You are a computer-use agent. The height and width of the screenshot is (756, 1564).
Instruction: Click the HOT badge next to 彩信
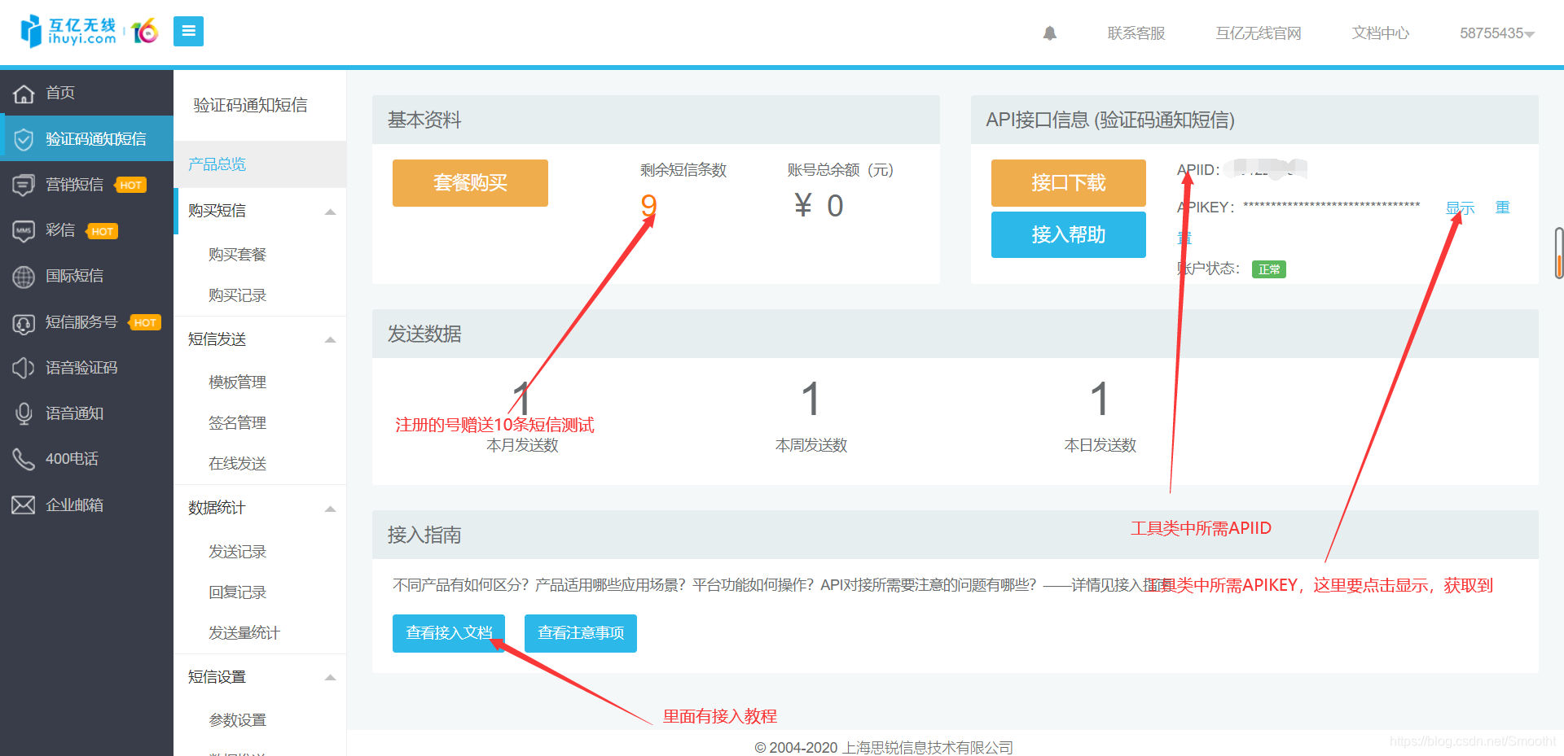pos(102,231)
